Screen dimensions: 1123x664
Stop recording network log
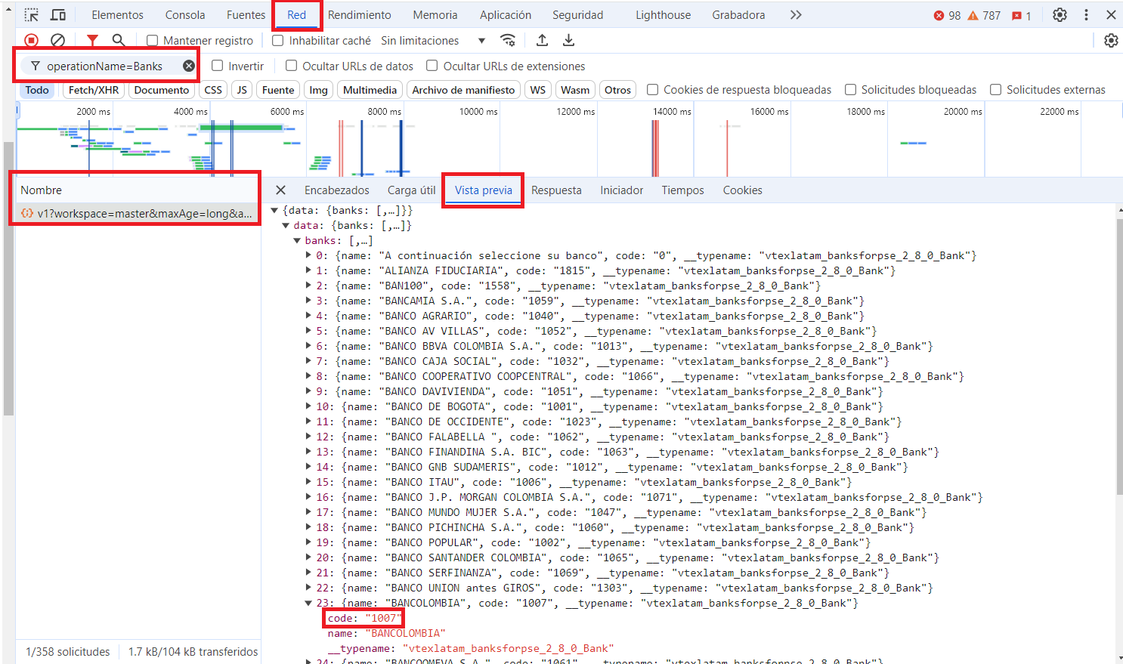(x=31, y=41)
